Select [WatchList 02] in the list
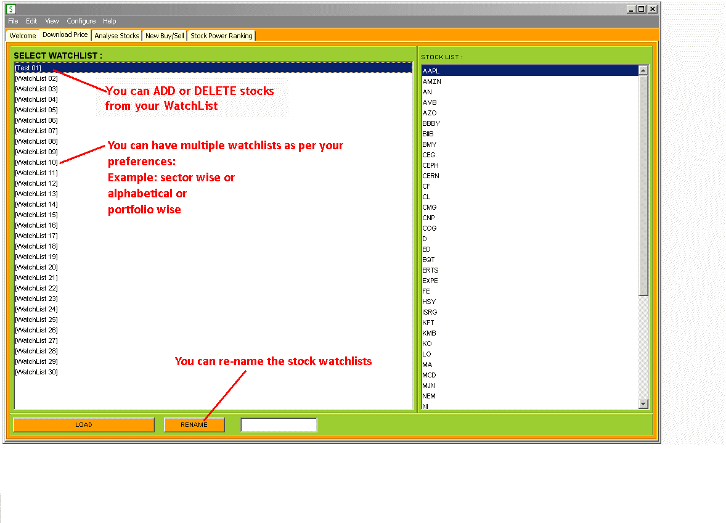 pos(213,79)
